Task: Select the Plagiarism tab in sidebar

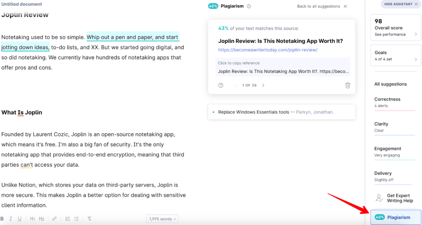Action: pyautogui.click(x=396, y=217)
